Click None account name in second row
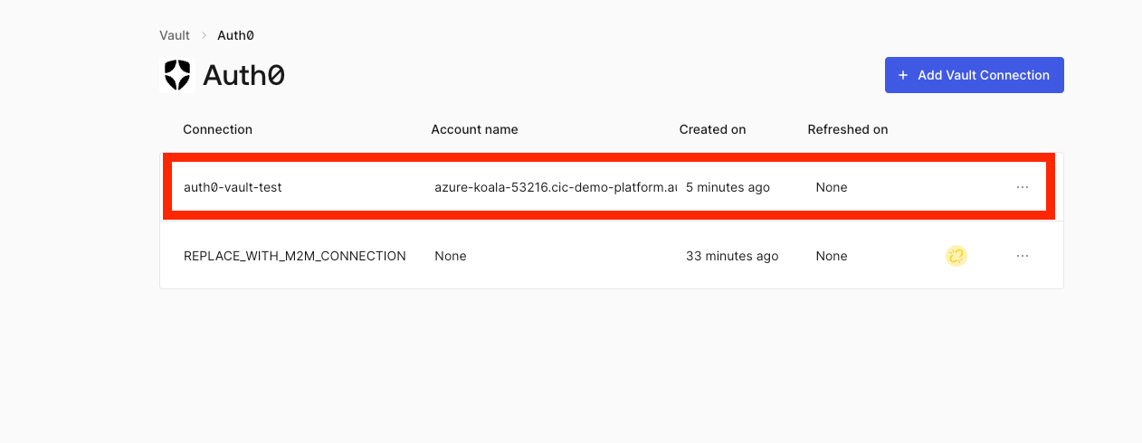Screen dimensions: 1142x443 coord(451,256)
